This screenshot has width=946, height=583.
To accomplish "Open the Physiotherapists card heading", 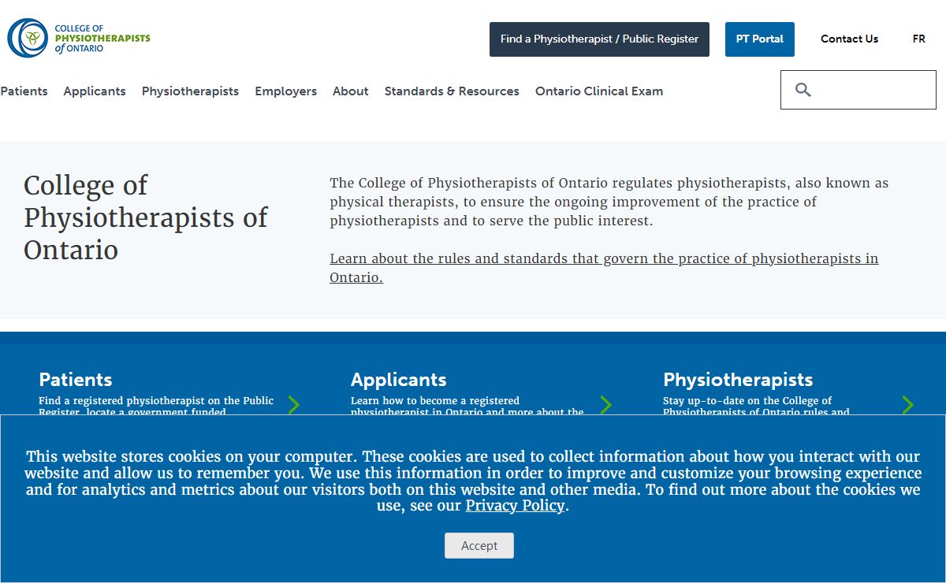I will tap(738, 380).
